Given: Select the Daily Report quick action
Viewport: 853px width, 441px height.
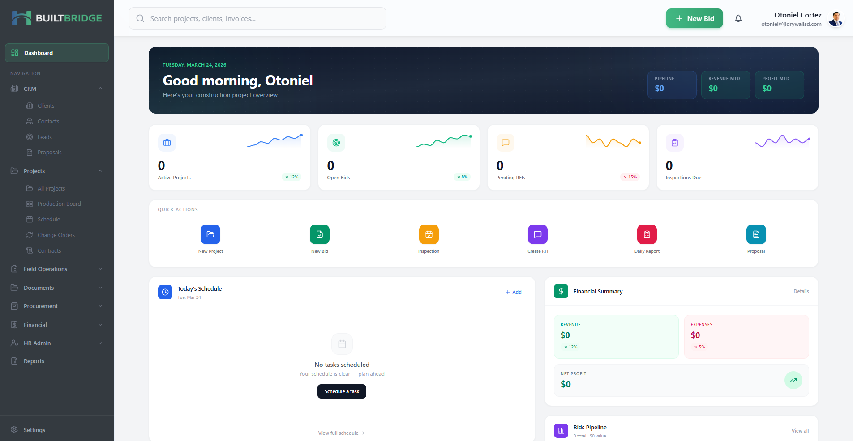Looking at the screenshot, I should (x=647, y=234).
